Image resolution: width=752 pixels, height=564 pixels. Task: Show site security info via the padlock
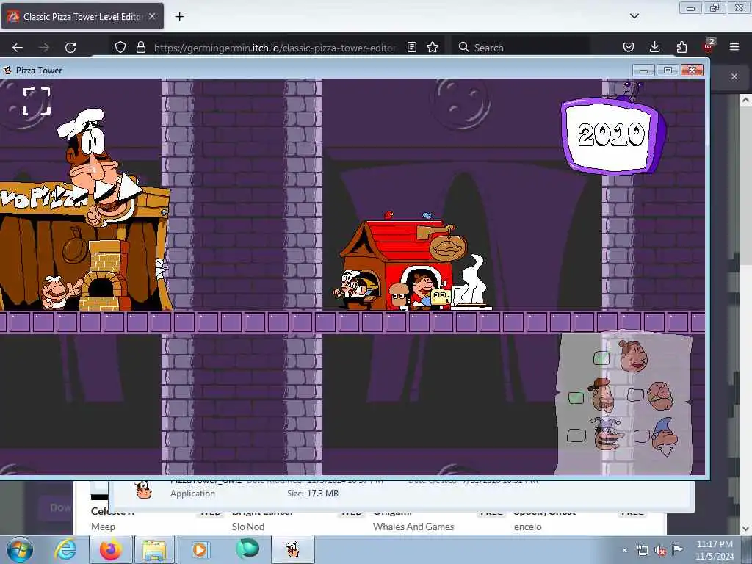(140, 48)
